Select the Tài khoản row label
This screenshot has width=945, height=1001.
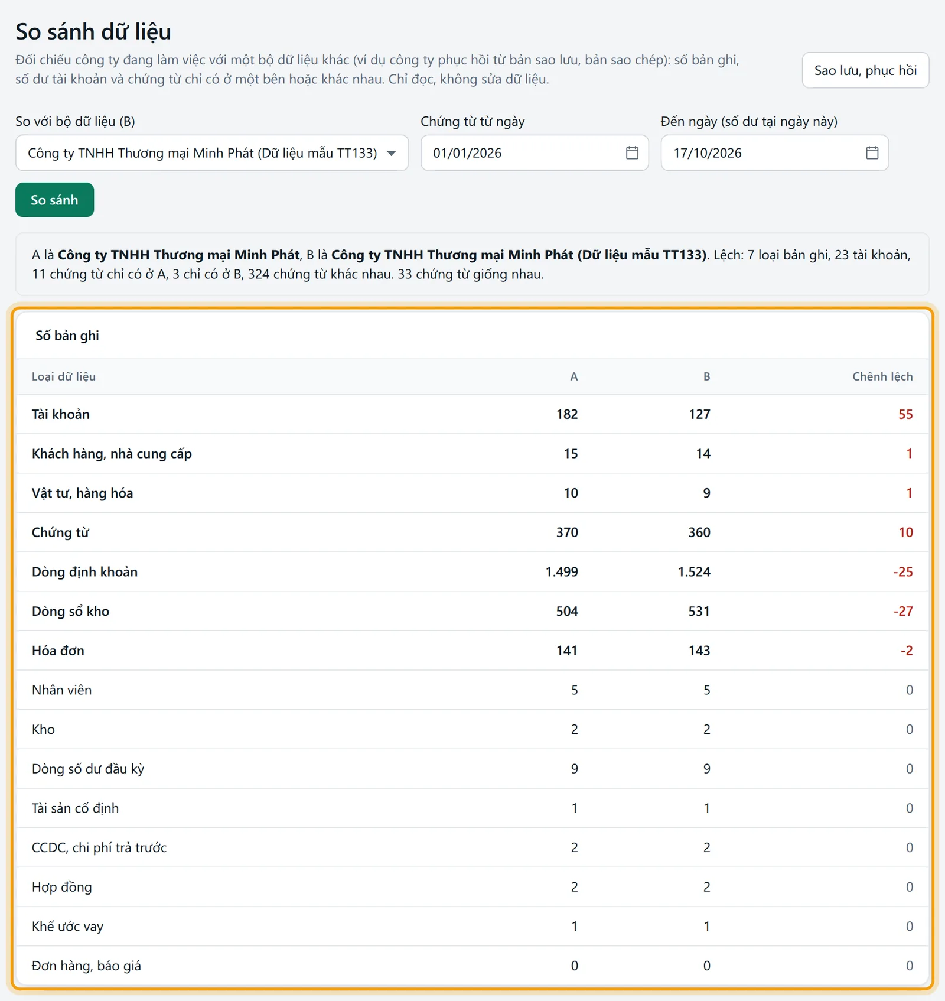pos(61,414)
